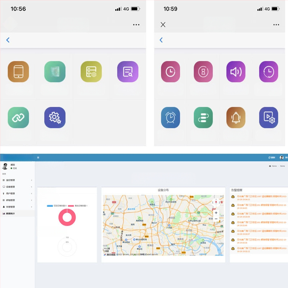
Task: Open the 告警管理 sidebar menu item
Action: (17, 207)
